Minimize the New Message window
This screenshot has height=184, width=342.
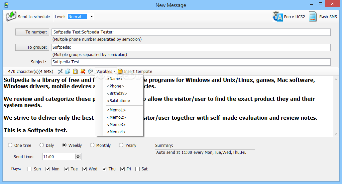311,4
